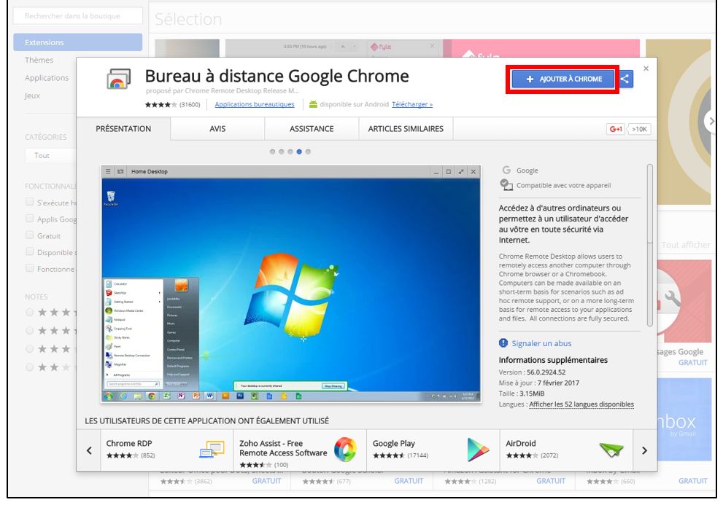Click the update date "7 février 2017"
Image resolution: width=723 pixels, height=505 pixels.
(x=558, y=383)
